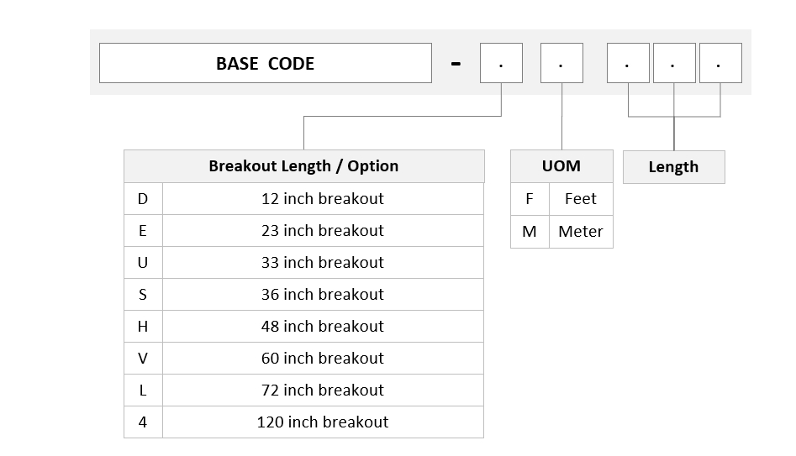This screenshot has width=796, height=456.
Task: Click the placeholder box linked to Breakout Length
Action: (x=501, y=63)
